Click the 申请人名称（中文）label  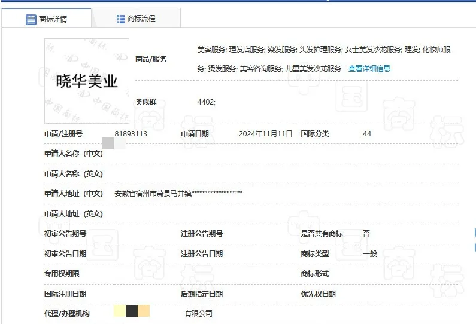tap(73, 154)
